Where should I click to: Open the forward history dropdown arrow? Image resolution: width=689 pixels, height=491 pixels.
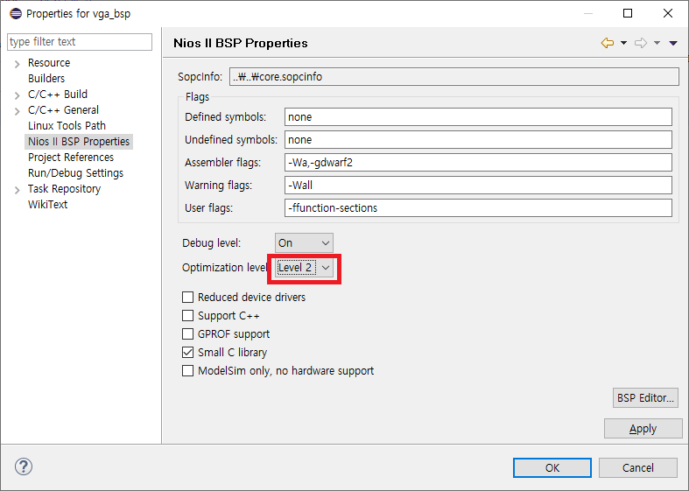[657, 43]
